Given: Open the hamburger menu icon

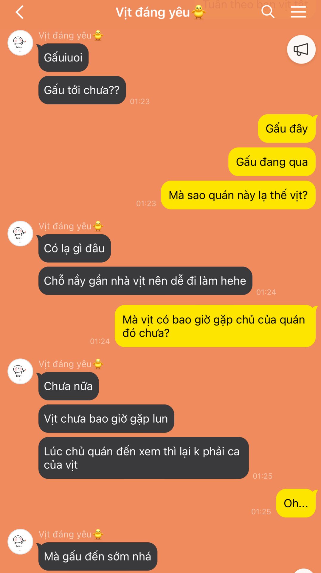Looking at the screenshot, I should pos(298,12).
